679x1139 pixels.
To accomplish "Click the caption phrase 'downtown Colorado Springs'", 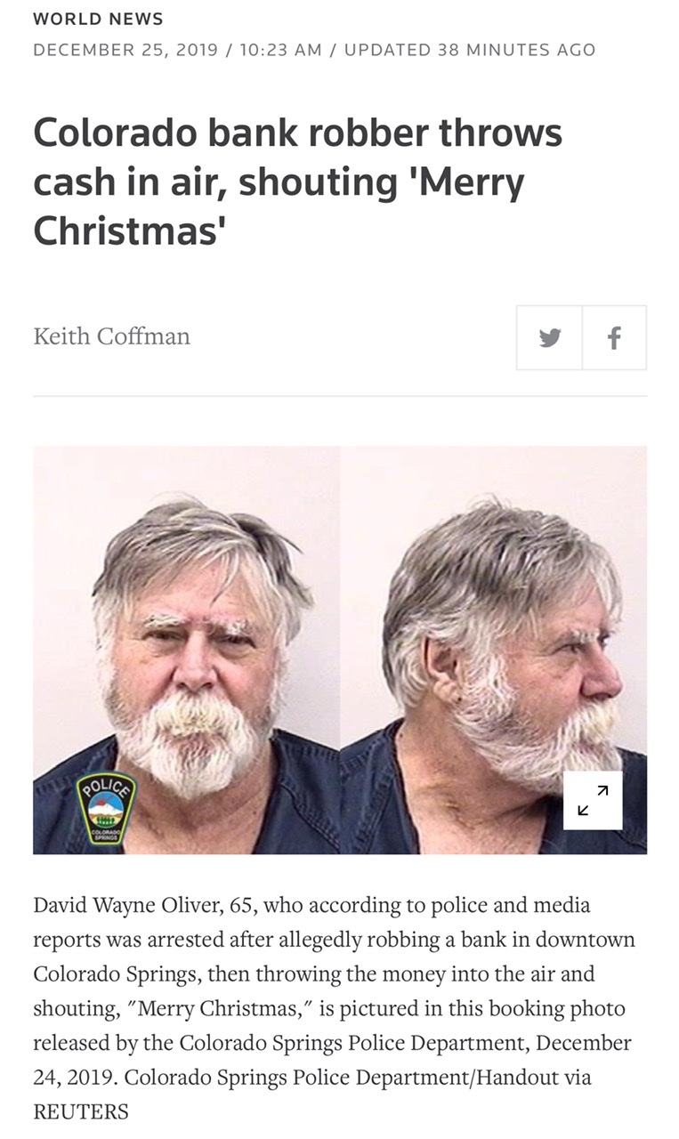I will point(335,957).
